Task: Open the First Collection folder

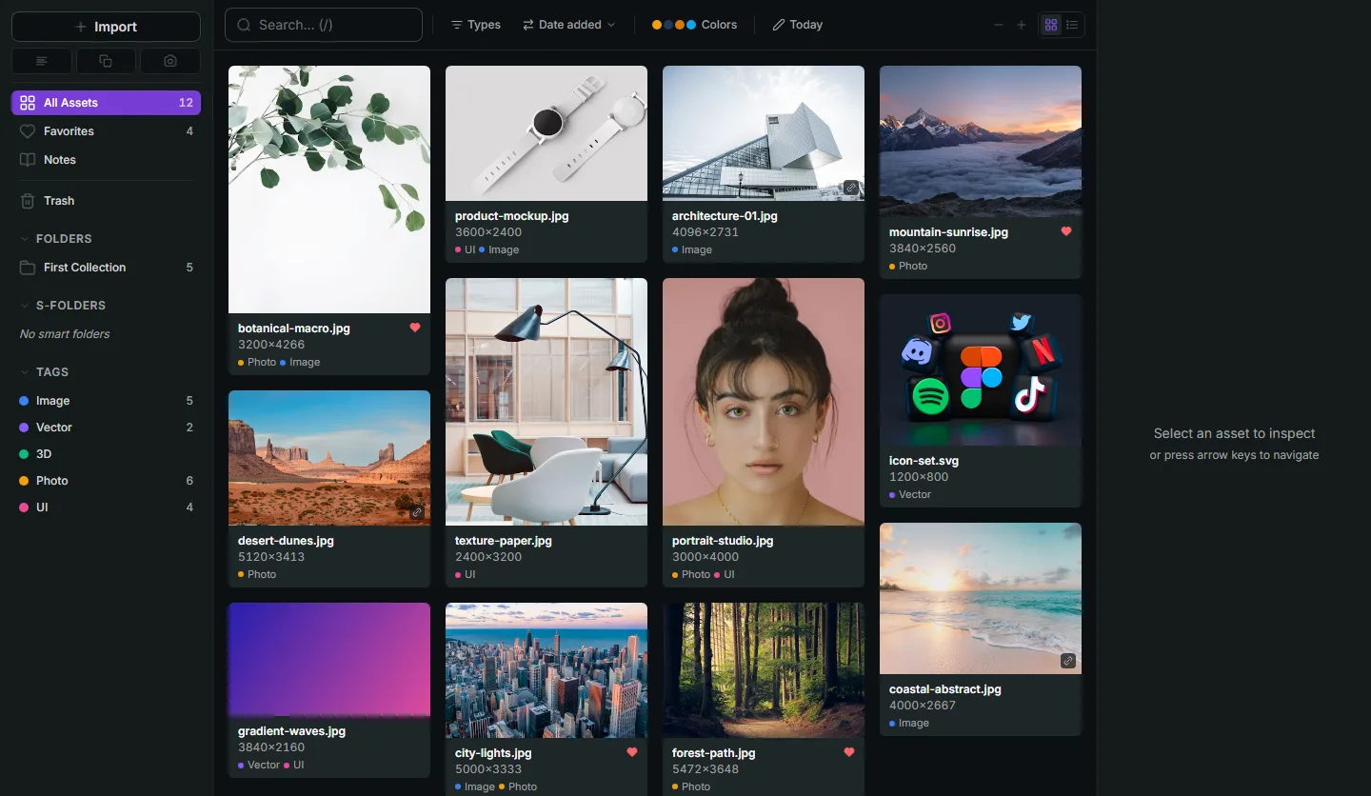Action: (x=106, y=268)
